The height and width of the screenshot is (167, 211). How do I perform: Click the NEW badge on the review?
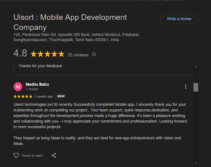point(61,96)
